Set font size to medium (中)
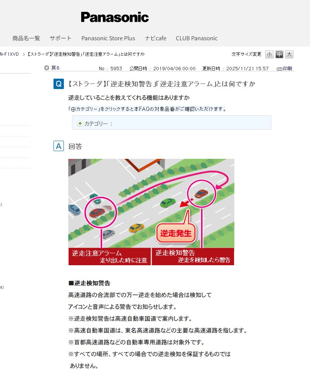Image resolution: width=310 pixels, height=379 pixels. tap(279, 54)
